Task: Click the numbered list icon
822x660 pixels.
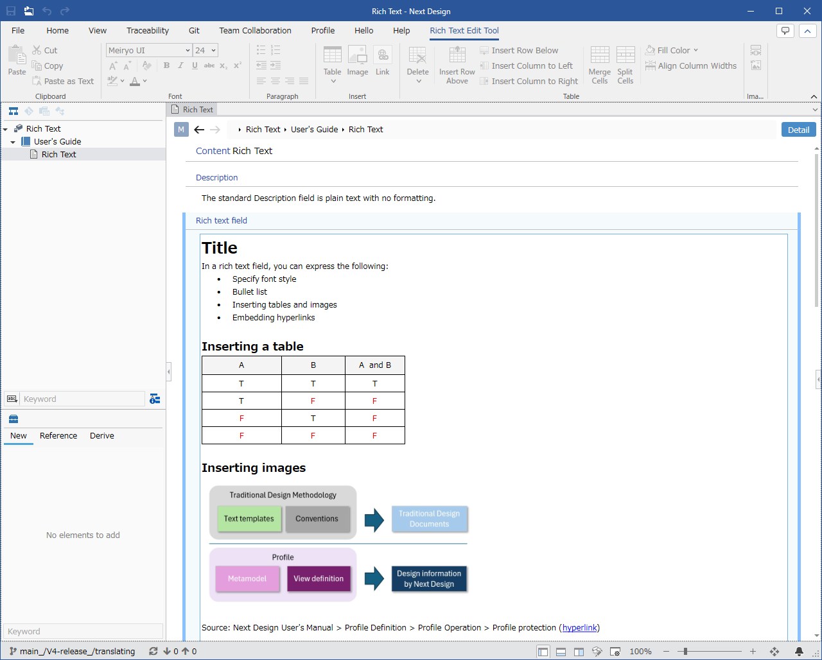Action: 275,50
